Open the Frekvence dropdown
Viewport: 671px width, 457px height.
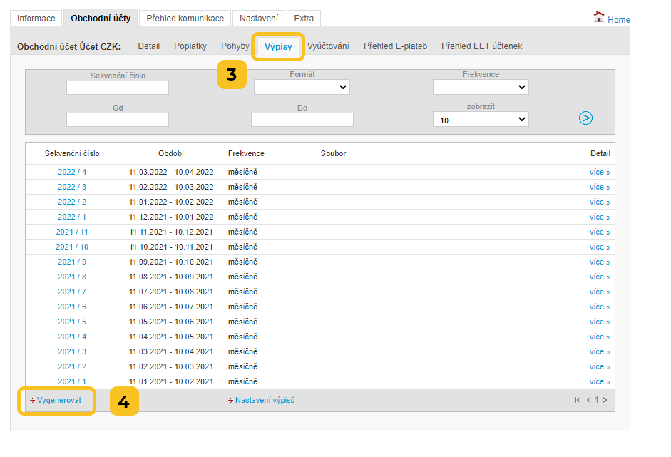coord(481,87)
